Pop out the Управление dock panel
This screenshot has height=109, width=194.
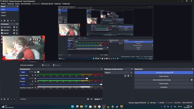click(x=193, y=69)
